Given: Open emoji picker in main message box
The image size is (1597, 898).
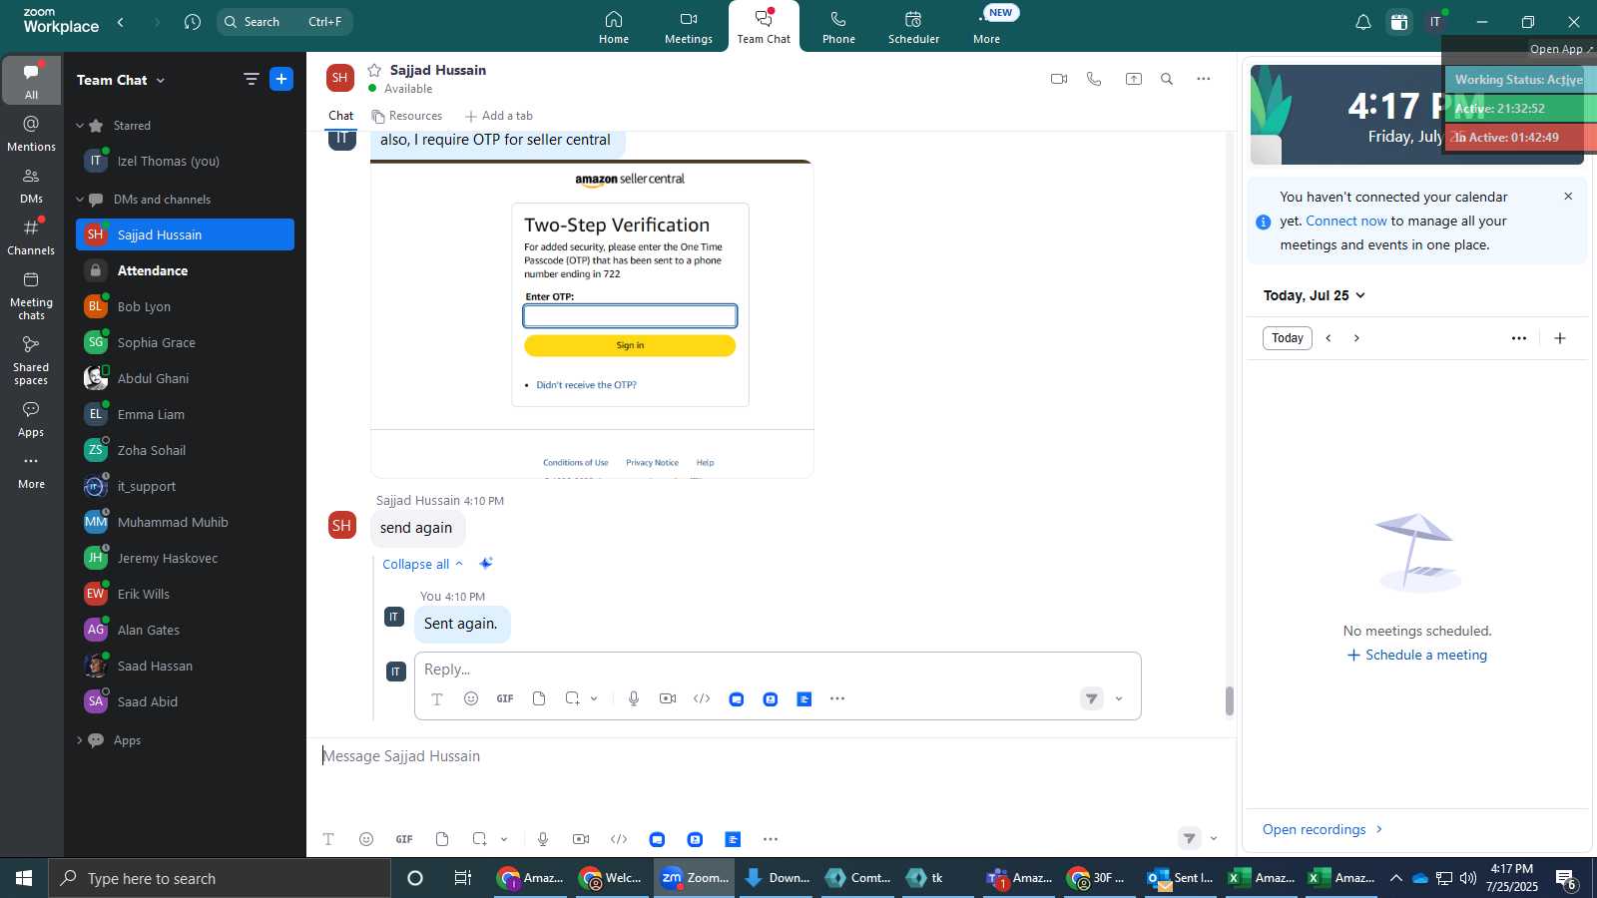Looking at the screenshot, I should coord(366,839).
